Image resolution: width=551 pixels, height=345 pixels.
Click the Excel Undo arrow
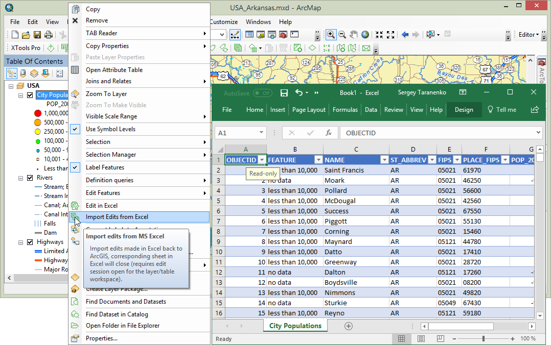click(x=299, y=92)
